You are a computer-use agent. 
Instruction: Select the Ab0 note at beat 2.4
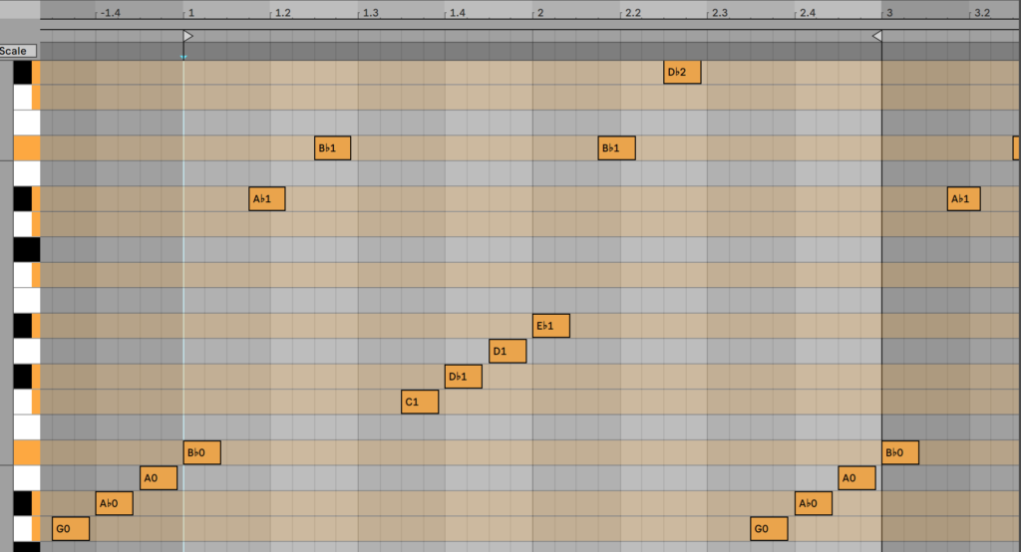click(814, 503)
